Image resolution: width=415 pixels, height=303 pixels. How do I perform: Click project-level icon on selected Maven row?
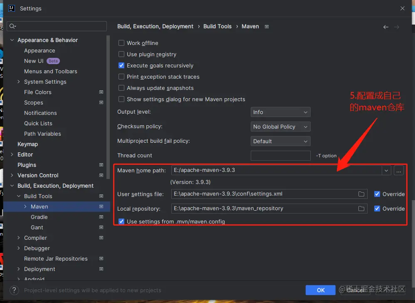(101, 206)
